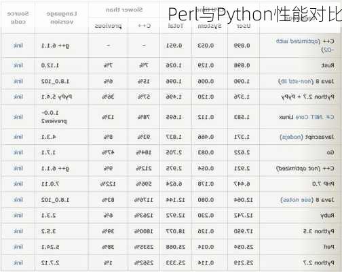Click the 'Total' column header
Image resolution: width=342 pixels, height=272 pixels.
tap(176, 26)
